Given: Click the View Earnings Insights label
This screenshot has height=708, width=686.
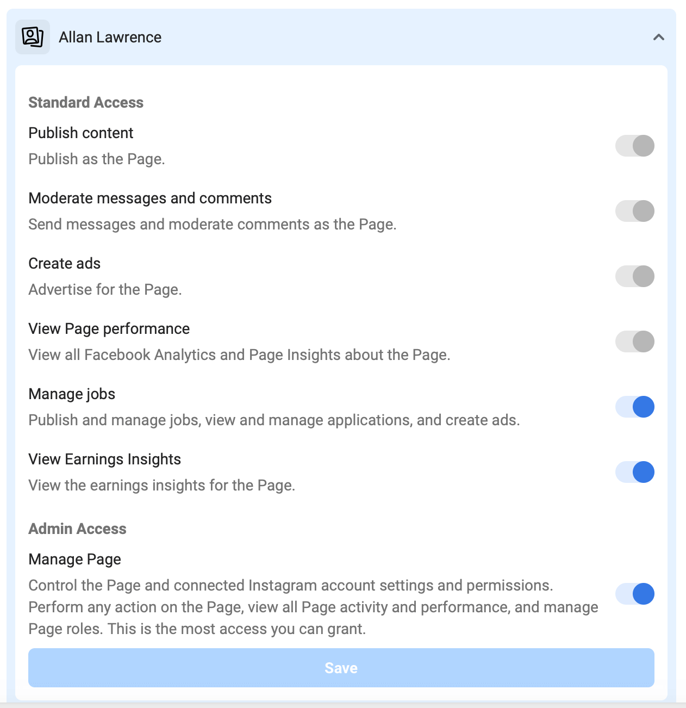Looking at the screenshot, I should [x=104, y=459].
